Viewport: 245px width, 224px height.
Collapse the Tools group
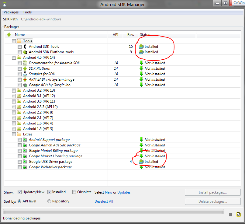click(x=27, y=41)
